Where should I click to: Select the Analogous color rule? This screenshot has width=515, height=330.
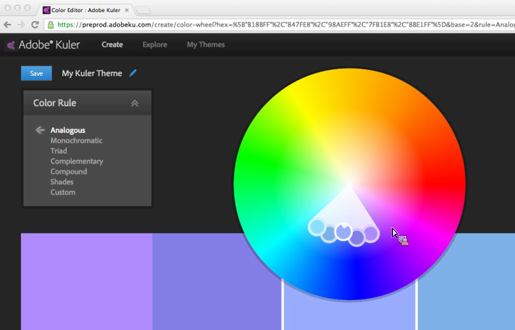coord(67,130)
